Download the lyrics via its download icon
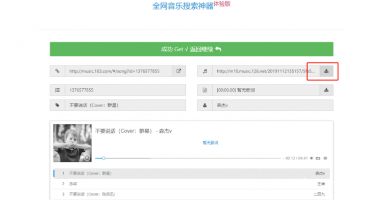The width and height of the screenshot is (382, 200). (326, 90)
